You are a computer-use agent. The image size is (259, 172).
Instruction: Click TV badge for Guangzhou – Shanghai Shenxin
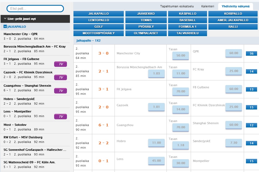click(x=61, y=91)
